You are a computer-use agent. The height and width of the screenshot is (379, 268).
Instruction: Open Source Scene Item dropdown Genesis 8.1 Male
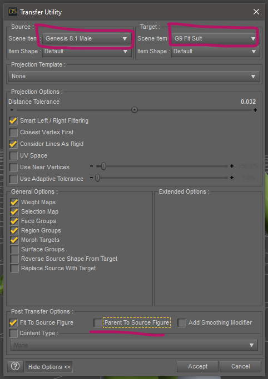pyautogui.click(x=87, y=38)
